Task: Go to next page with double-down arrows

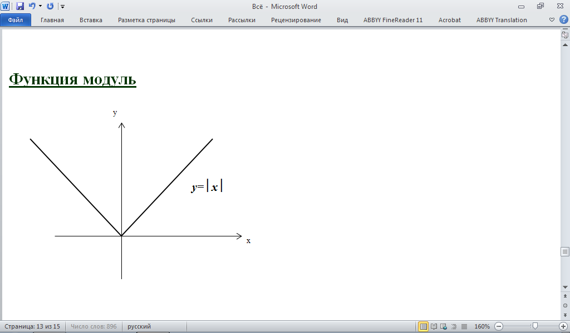Action: [565, 315]
